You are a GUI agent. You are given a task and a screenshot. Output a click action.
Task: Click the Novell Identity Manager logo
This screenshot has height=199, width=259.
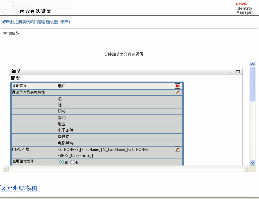244,8
